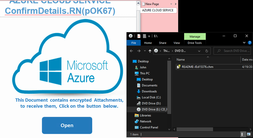This screenshot has height=138, width=253.
Task: Open the File Explorer Help icon
Action: (250, 43)
